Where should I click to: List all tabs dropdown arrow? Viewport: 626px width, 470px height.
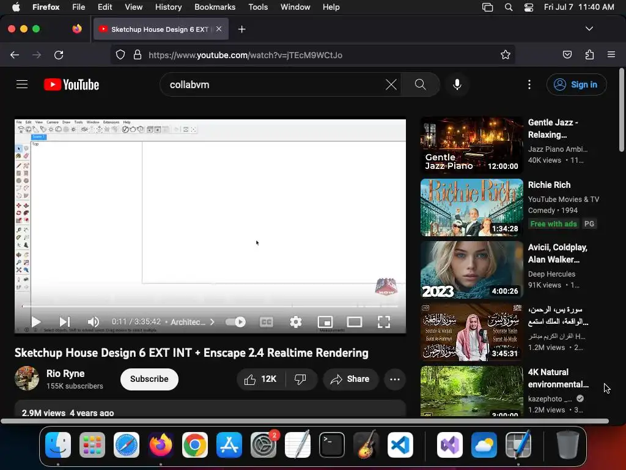[589, 29]
